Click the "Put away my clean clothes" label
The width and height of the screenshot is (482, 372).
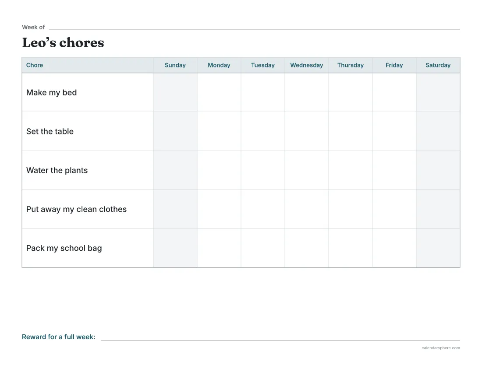(x=76, y=209)
